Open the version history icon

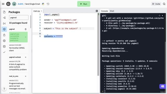(48, 4)
